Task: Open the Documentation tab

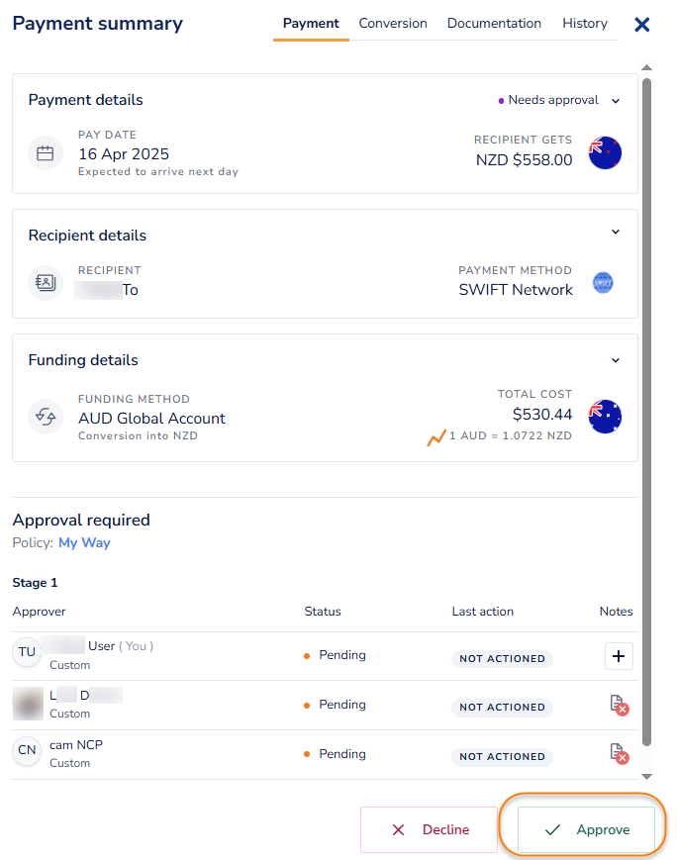Action: 494,23
